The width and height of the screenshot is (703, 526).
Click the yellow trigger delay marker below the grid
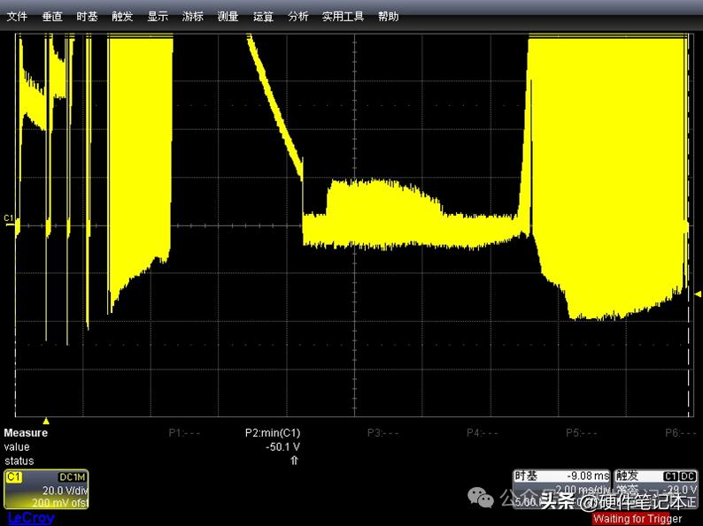[46, 421]
